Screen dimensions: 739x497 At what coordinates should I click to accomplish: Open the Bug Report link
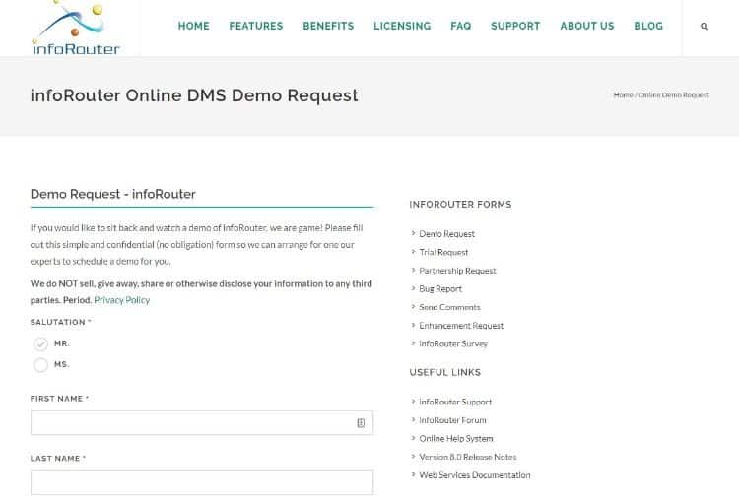440,289
